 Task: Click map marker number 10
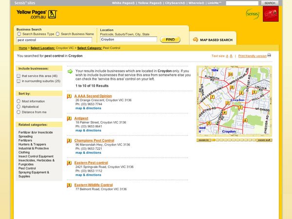(230, 74)
